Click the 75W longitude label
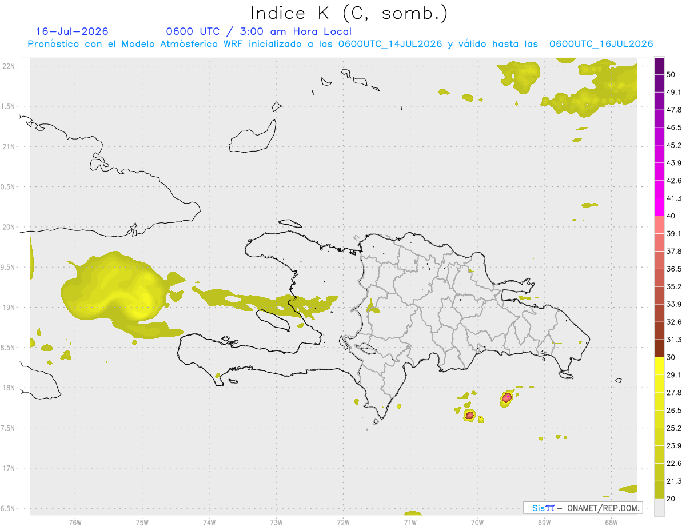The width and height of the screenshot is (686, 530). (x=142, y=522)
